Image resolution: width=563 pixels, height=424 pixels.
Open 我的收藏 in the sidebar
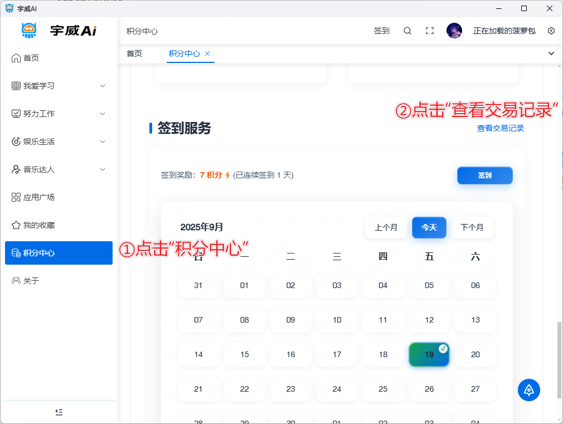[x=38, y=225]
